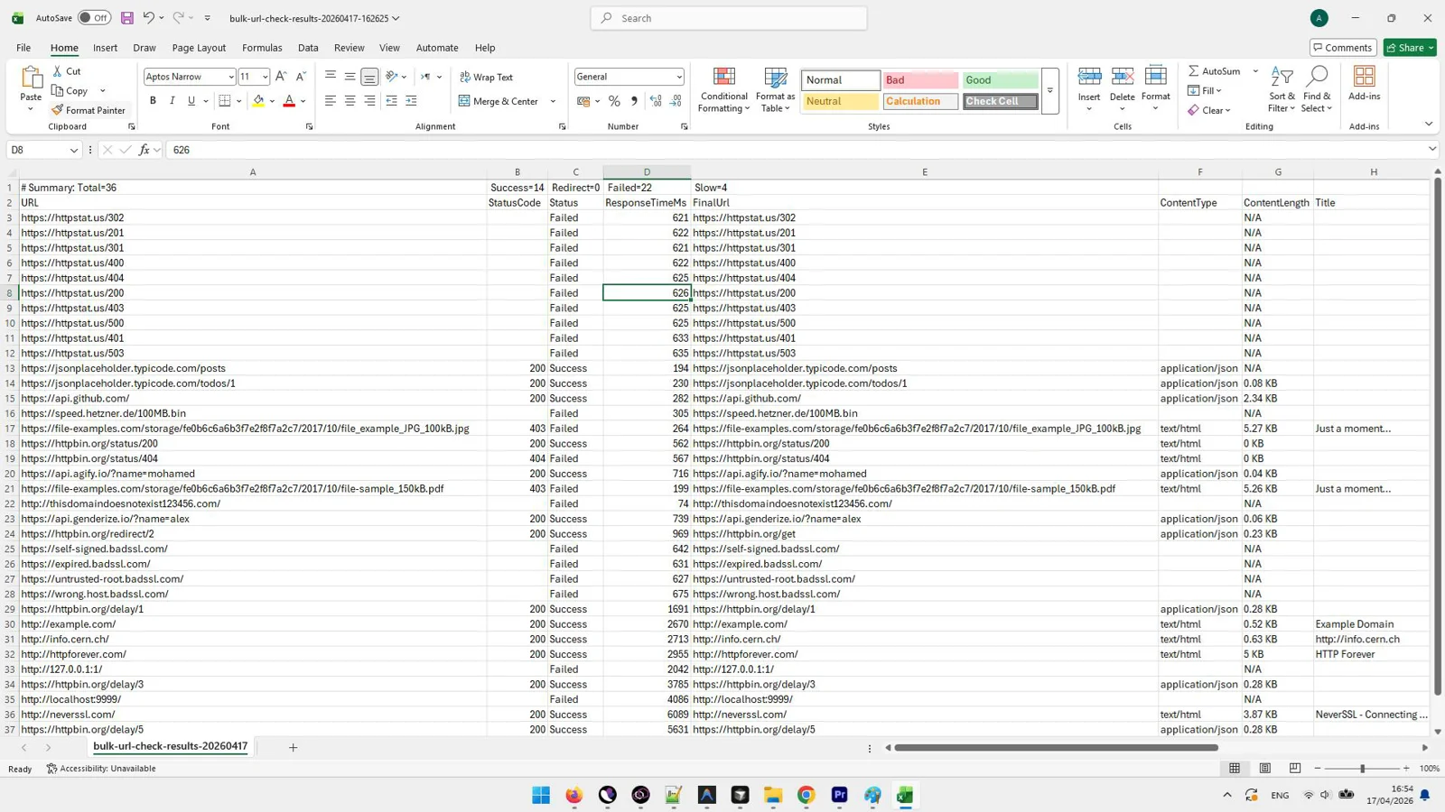The image size is (1445, 812).
Task: Select the Format Painter tool
Action: (89, 110)
